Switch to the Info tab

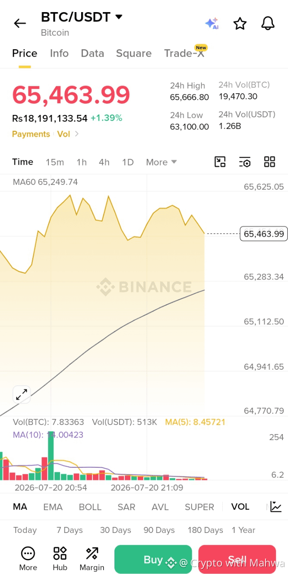coord(59,53)
